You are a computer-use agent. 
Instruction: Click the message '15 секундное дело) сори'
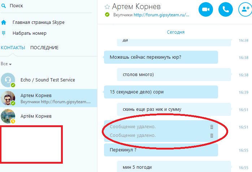click(161, 92)
